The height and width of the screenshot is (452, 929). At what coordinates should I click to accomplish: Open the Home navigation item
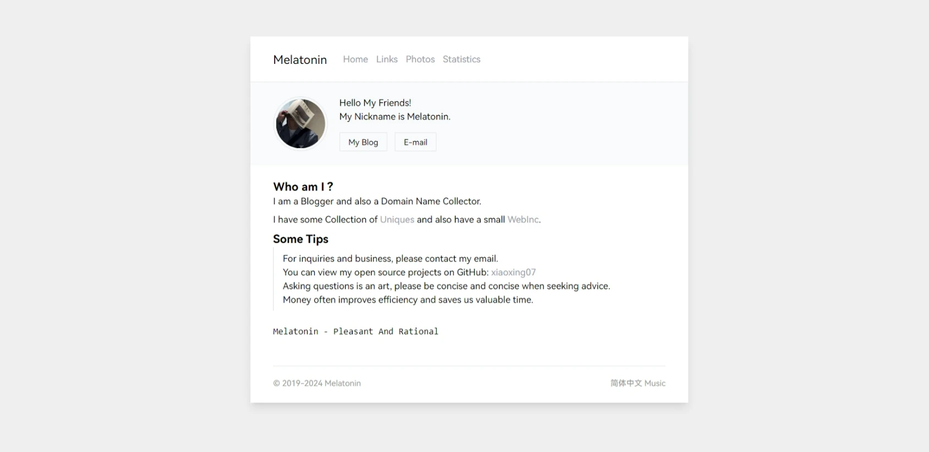pos(356,59)
